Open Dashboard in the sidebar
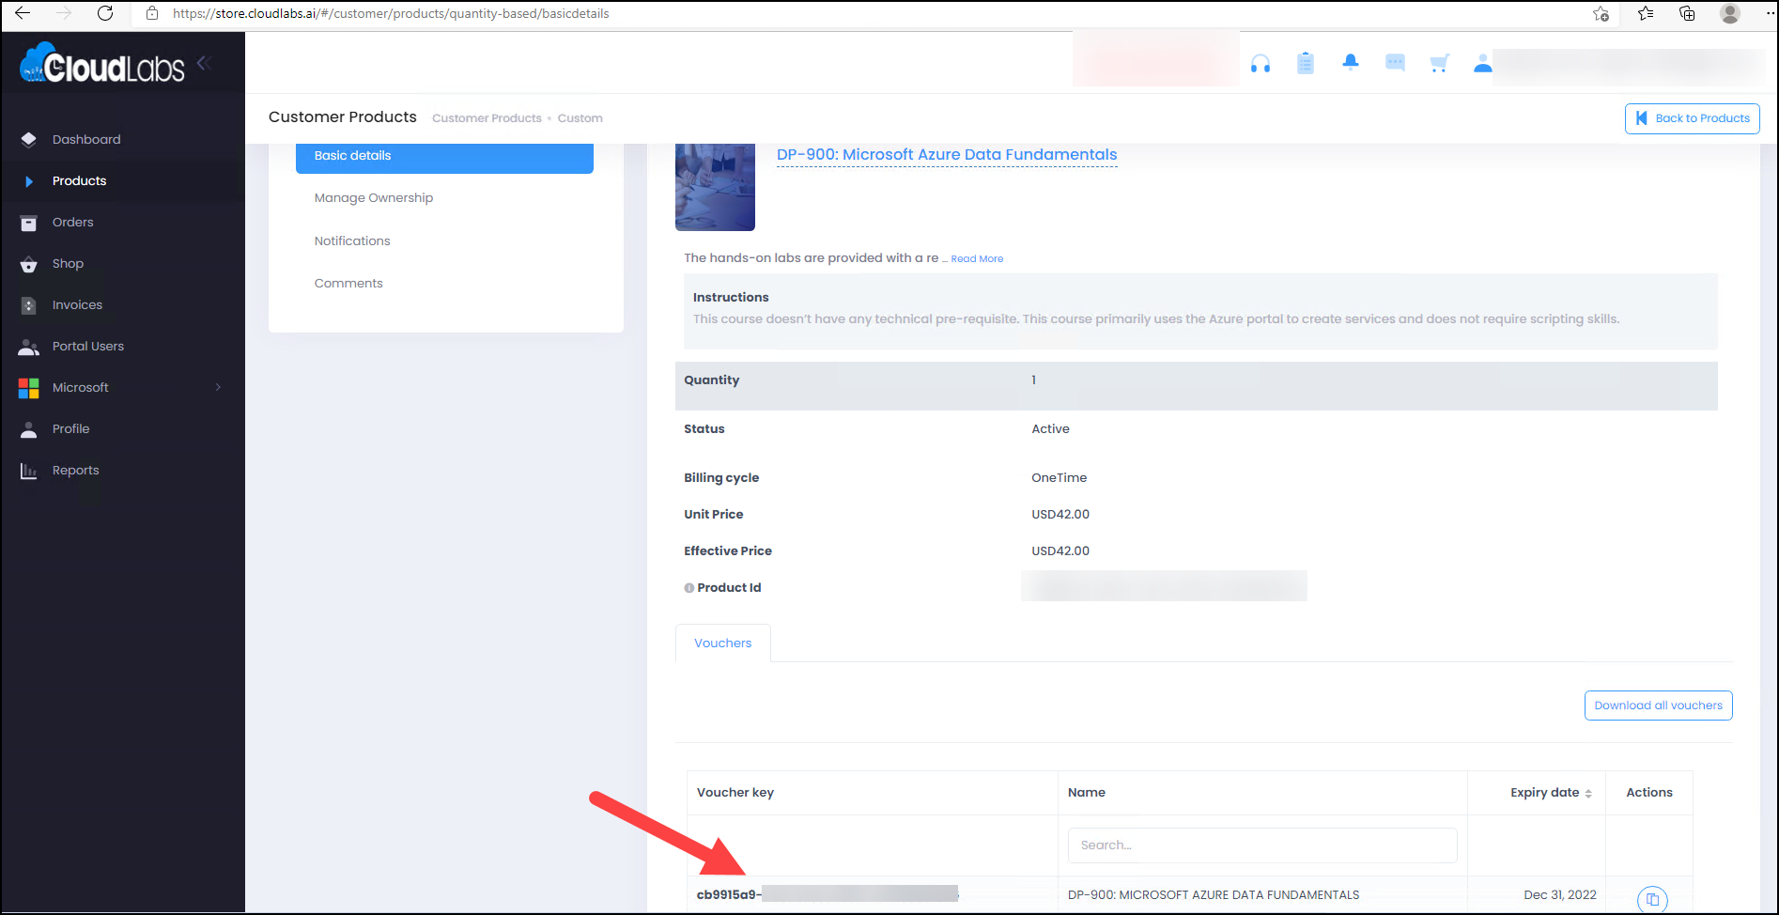Screen dimensions: 1779x915 point(86,139)
